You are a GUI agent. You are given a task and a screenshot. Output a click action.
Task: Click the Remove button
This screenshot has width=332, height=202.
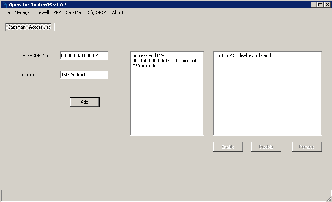pyautogui.click(x=307, y=147)
